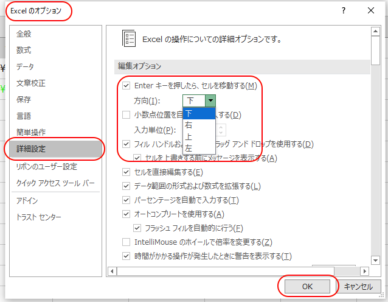
Task: Click the horizontal scrollbar left arrow
Action: pyautogui.click(x=112, y=271)
